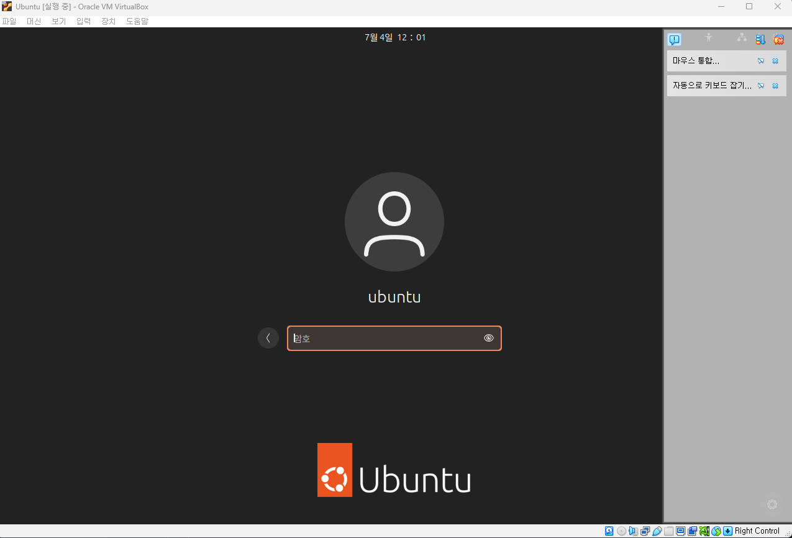Dismiss the 마우스 통합 notification
792x538 pixels.
tap(775, 61)
